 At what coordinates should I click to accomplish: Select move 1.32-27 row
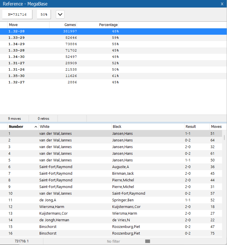[113, 82]
